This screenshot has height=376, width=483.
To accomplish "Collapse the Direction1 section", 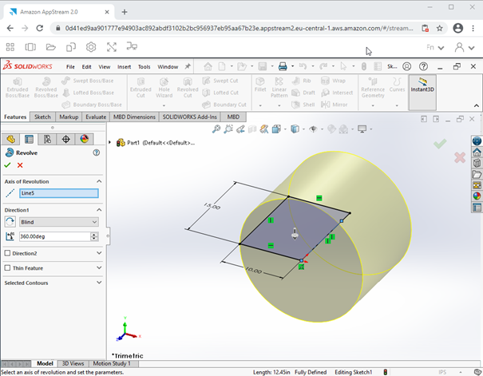I will tap(99, 210).
